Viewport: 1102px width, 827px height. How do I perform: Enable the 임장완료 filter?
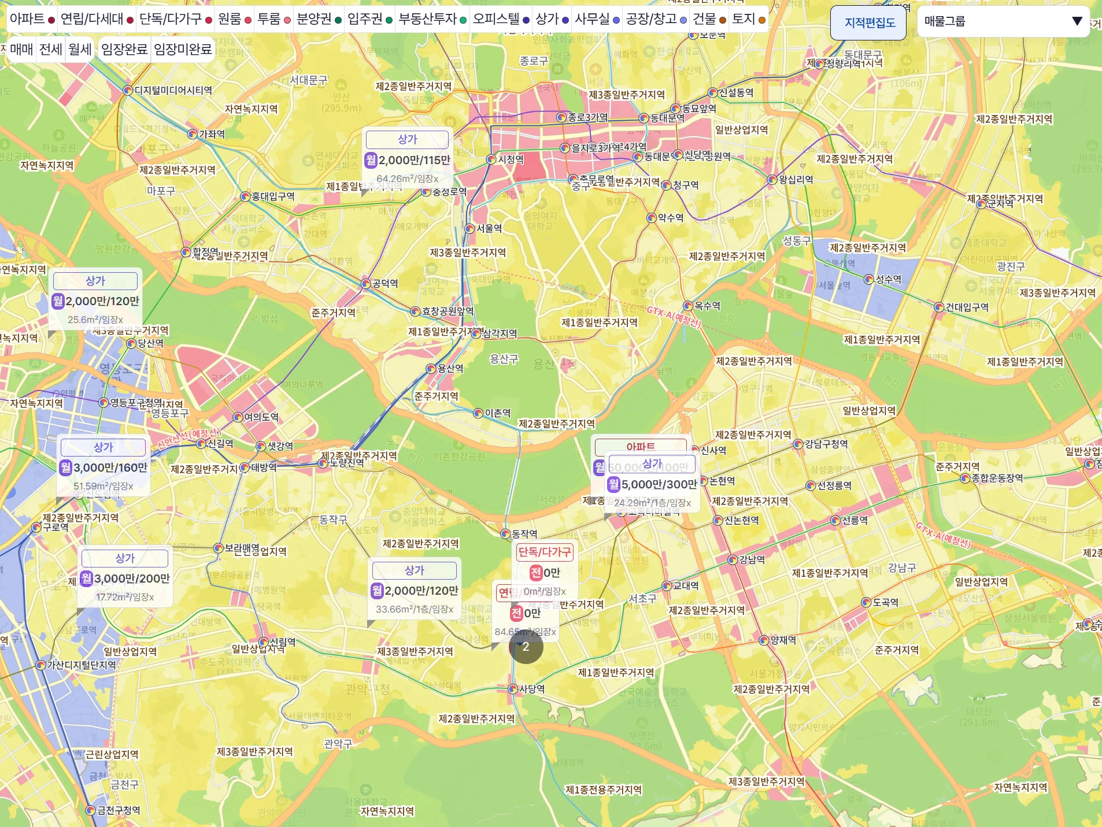point(124,49)
